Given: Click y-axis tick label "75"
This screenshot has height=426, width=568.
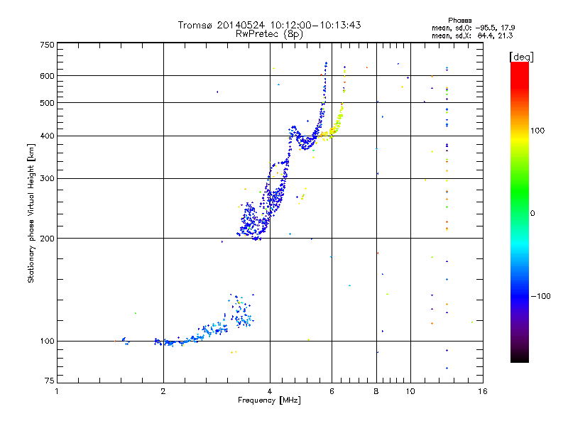Looking at the screenshot, I should (50, 381).
